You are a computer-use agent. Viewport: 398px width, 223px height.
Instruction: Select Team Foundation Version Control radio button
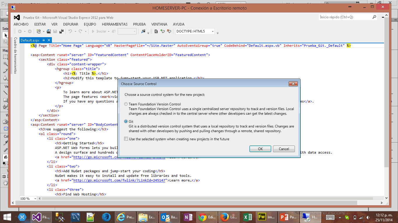click(x=126, y=104)
